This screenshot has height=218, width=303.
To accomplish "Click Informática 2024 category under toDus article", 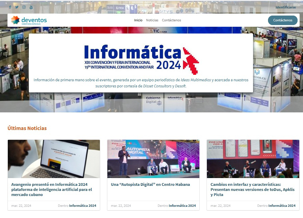I will pos(282,206).
